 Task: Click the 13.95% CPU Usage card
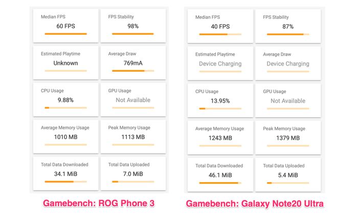tap(220, 101)
